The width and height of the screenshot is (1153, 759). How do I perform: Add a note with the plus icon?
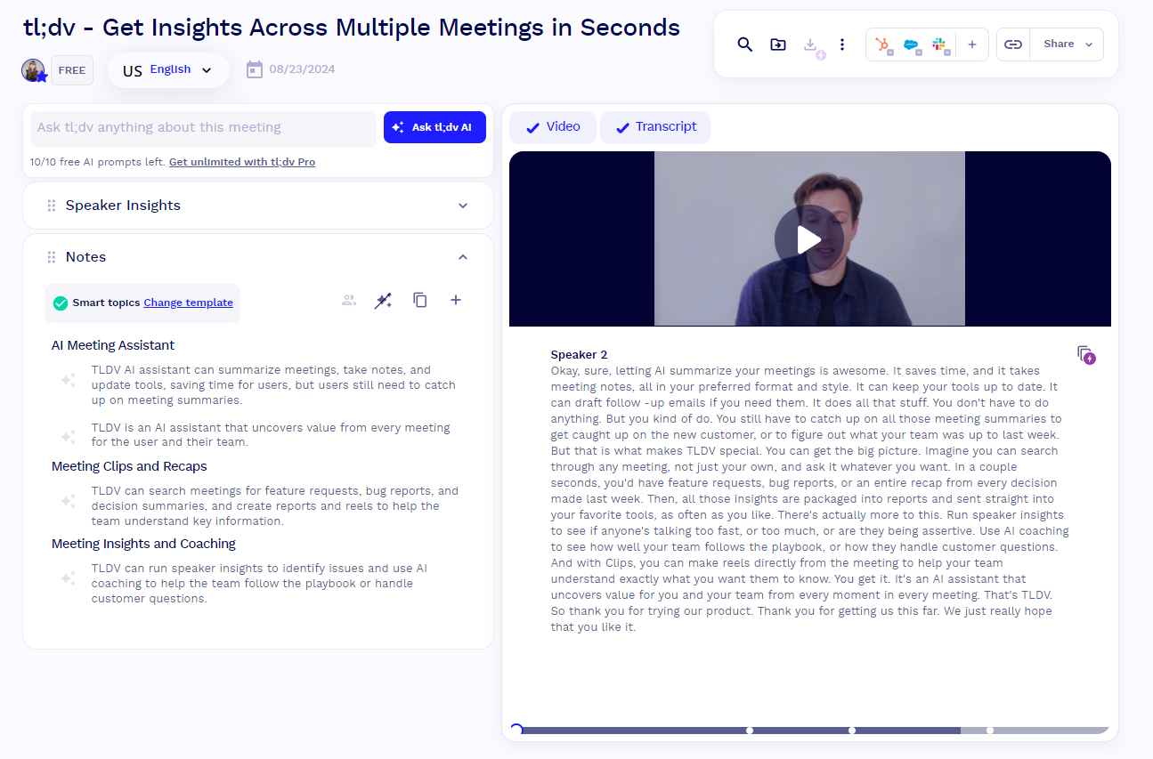pyautogui.click(x=456, y=301)
